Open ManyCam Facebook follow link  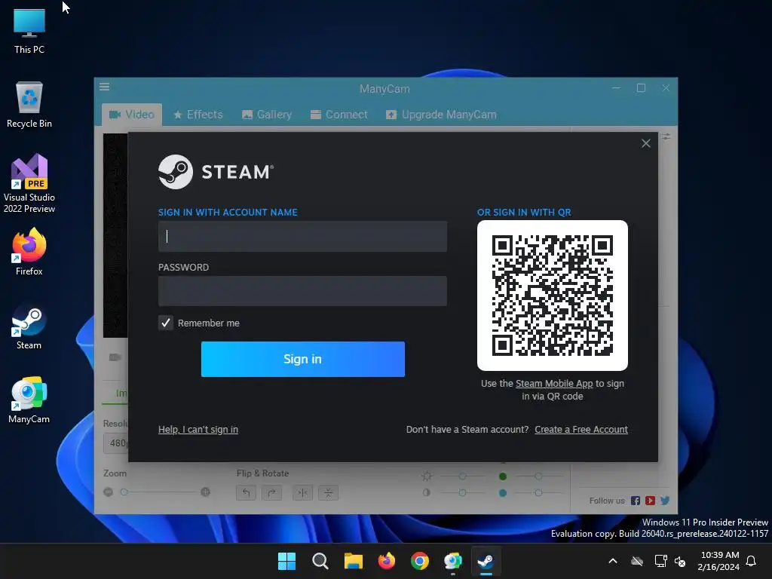635,501
